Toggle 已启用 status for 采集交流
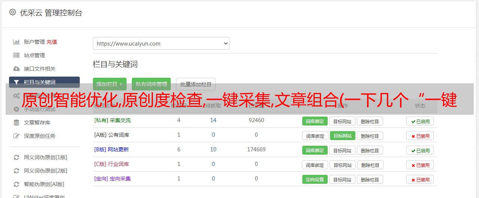 [x=420, y=121]
